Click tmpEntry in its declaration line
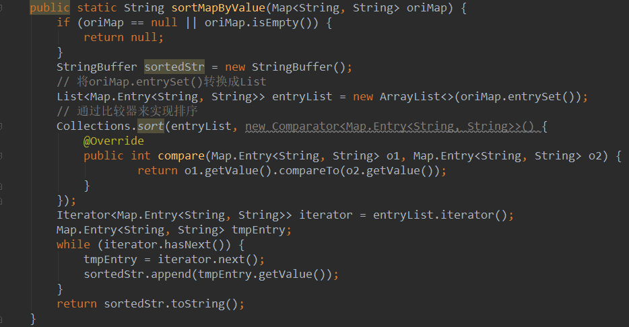The height and width of the screenshot is (327, 629). click(259, 229)
